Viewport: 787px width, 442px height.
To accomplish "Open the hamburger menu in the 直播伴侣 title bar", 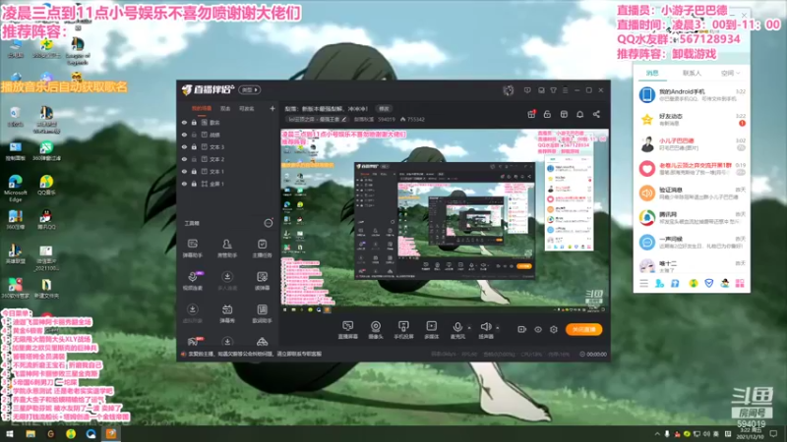I will pyautogui.click(x=565, y=90).
